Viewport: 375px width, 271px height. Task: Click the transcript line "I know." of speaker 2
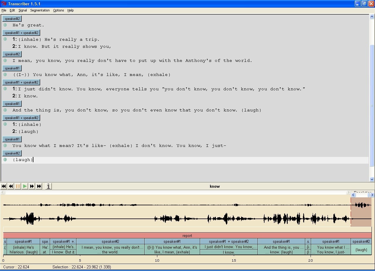coord(28,96)
